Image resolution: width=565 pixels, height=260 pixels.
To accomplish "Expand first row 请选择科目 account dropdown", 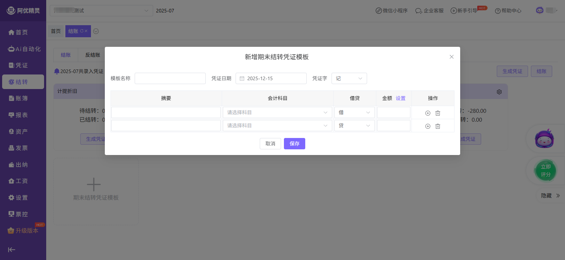I will coord(277,112).
